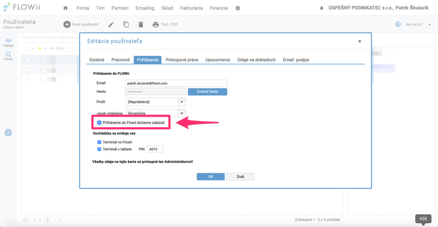The height and width of the screenshot is (227, 438).
Task: Go to the first page with the pager icon
Action: pos(35,220)
